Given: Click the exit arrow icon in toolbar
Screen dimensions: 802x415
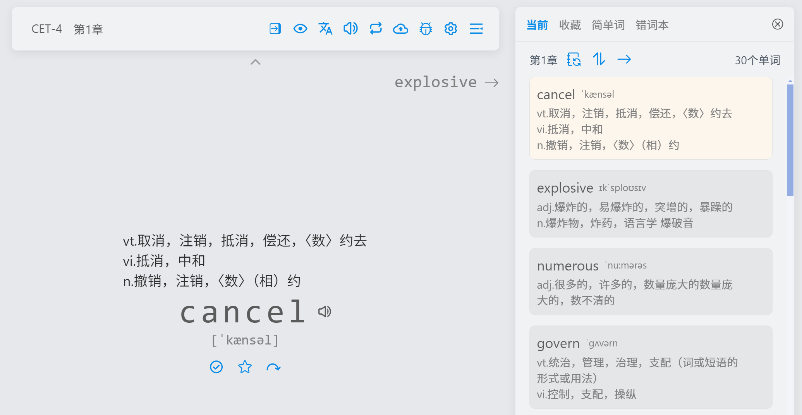Looking at the screenshot, I should (x=275, y=29).
